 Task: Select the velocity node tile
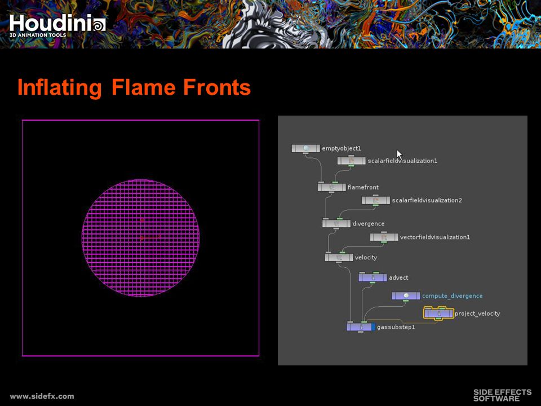tap(339, 257)
